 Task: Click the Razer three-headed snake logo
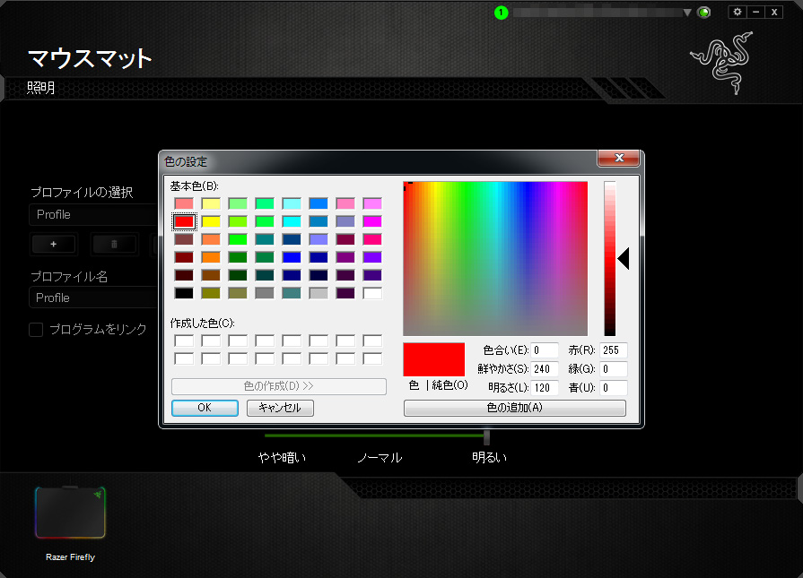pos(722,63)
